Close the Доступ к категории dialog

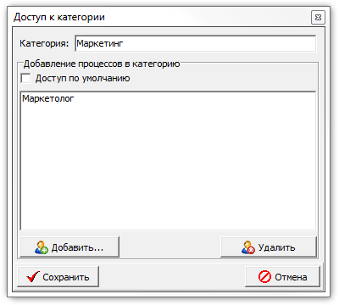(x=318, y=18)
